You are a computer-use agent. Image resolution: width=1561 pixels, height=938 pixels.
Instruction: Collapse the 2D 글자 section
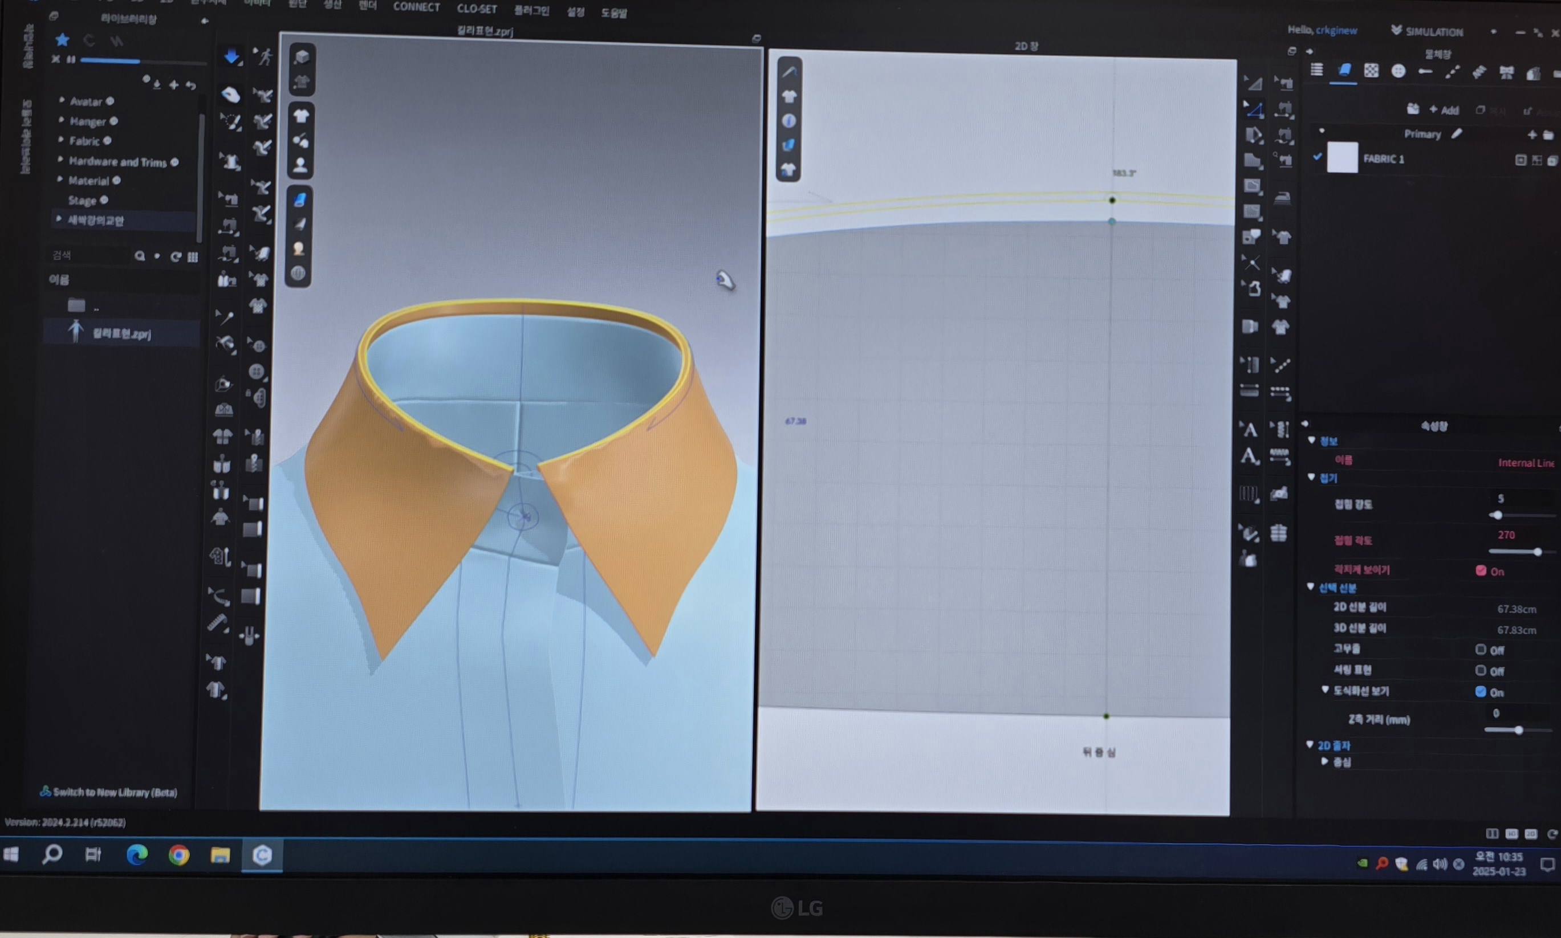click(1310, 745)
